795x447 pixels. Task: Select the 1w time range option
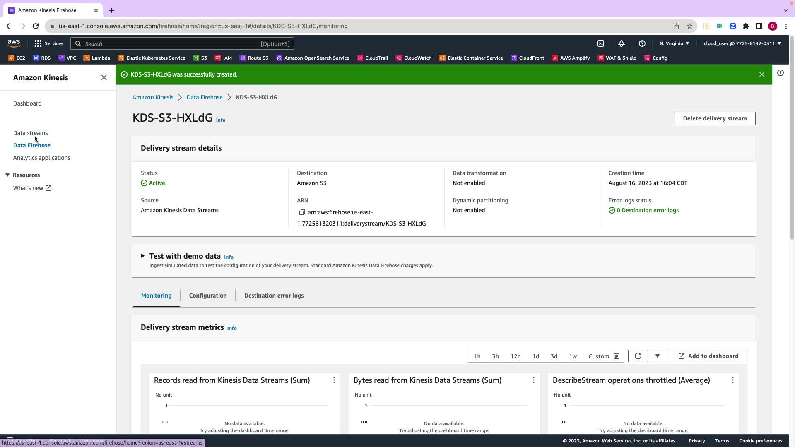(573, 356)
